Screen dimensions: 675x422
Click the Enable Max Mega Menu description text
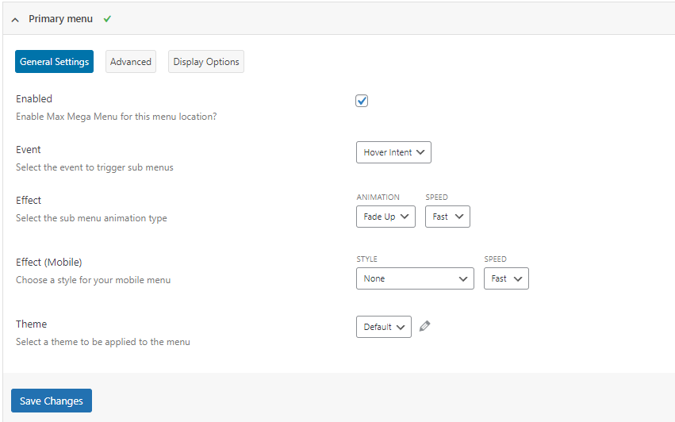pyautogui.click(x=117, y=117)
